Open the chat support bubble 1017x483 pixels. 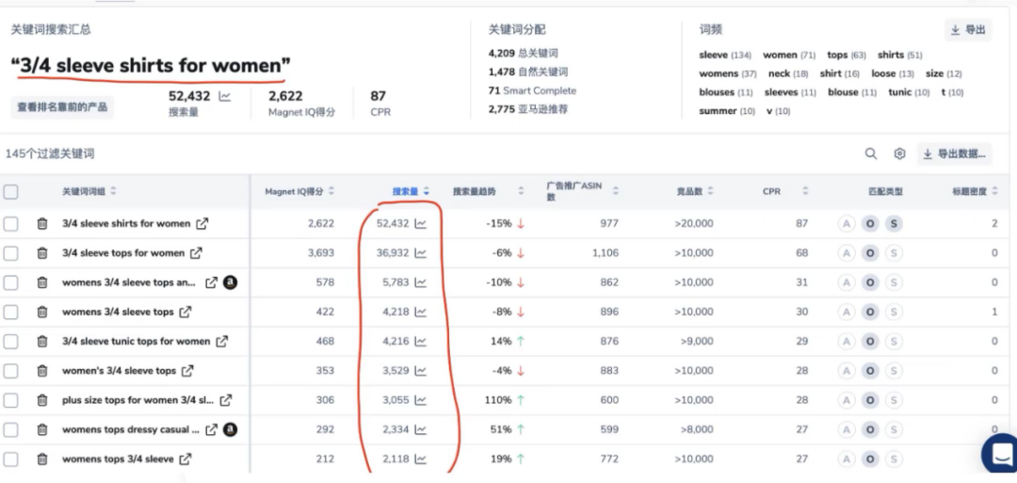1001,453
